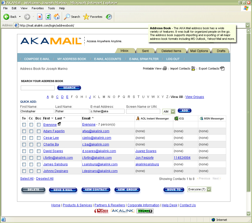This screenshot has height=223, width=252.
Task: Check the Cc checkbox for Cesar Lee
Action: coord(31,138)
